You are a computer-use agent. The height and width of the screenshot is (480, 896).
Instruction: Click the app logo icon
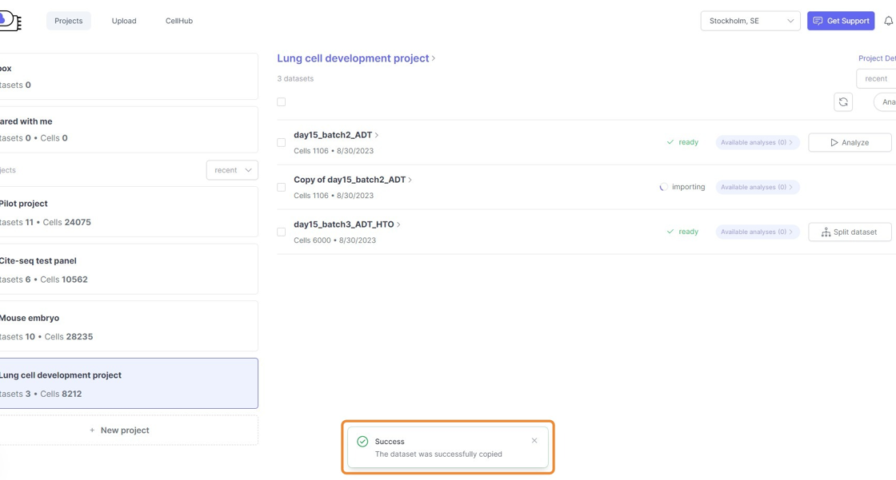(10, 22)
